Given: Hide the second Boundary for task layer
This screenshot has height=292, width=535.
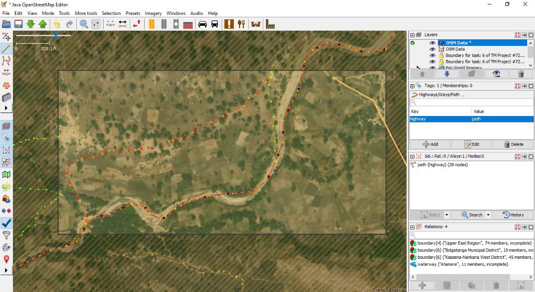Looking at the screenshot, I should [432, 62].
